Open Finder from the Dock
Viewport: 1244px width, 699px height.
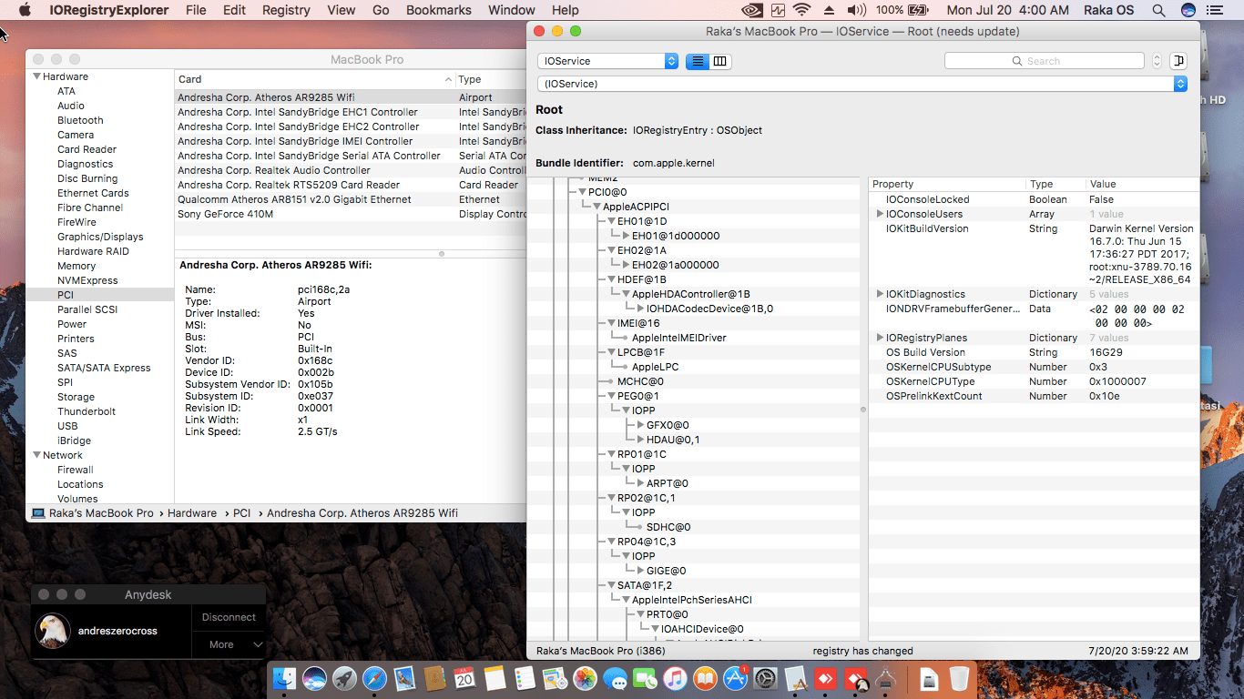click(x=285, y=678)
